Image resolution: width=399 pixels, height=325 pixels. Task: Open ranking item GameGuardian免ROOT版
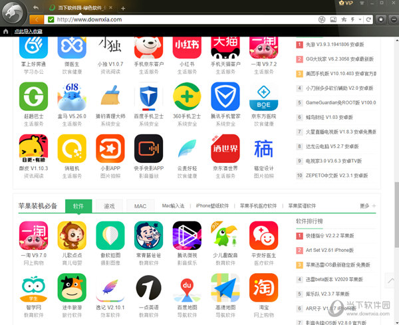pos(340,103)
